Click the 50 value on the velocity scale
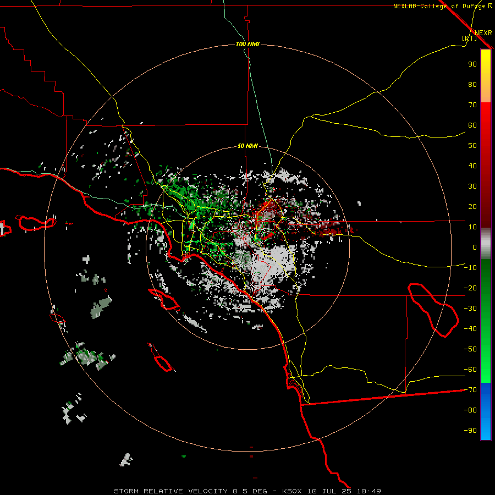Image resolution: width=495 pixels, height=495 pixels. pyautogui.click(x=472, y=146)
